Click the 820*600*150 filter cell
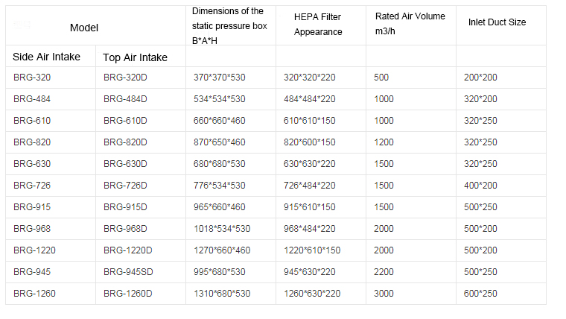566x319 pixels. 309,142
